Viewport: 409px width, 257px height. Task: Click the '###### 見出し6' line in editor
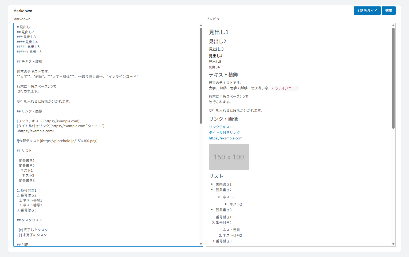coord(29,52)
